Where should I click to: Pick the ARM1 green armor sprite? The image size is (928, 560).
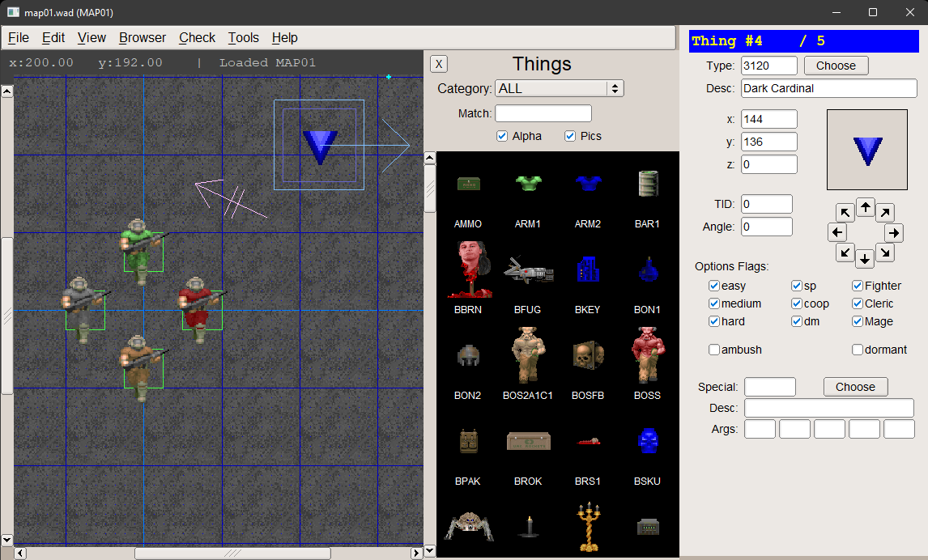528,184
